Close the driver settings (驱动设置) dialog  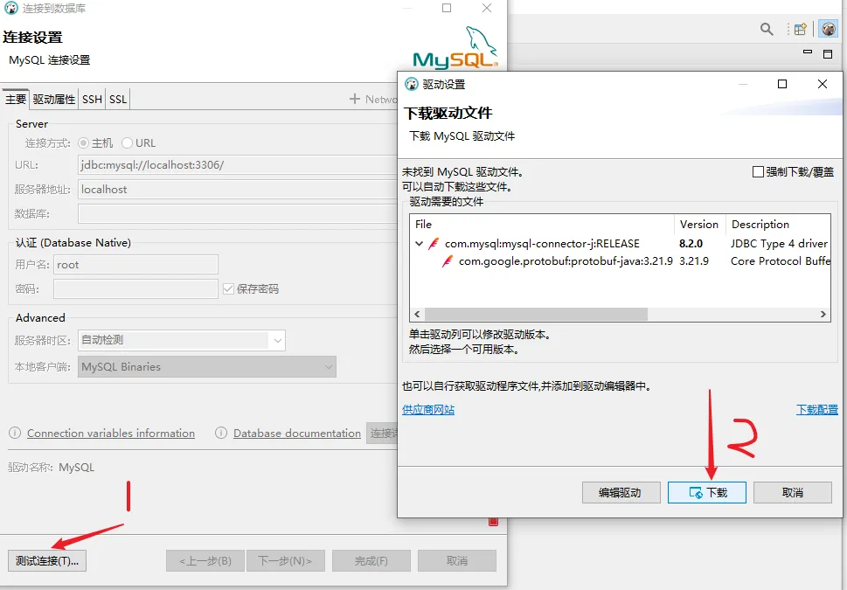[823, 84]
